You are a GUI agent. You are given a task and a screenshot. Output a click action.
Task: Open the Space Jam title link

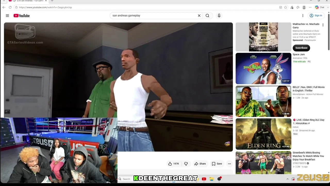pos(299,55)
